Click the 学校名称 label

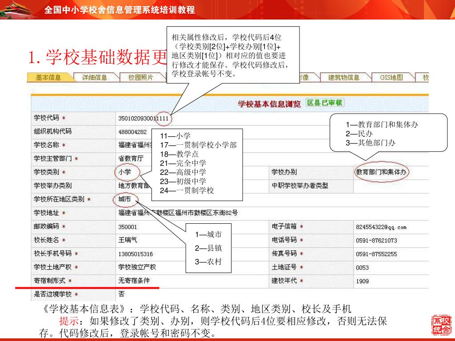pyautogui.click(x=46, y=145)
